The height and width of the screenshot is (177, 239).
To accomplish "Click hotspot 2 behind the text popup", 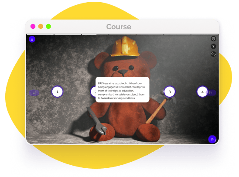I will point(93,92).
